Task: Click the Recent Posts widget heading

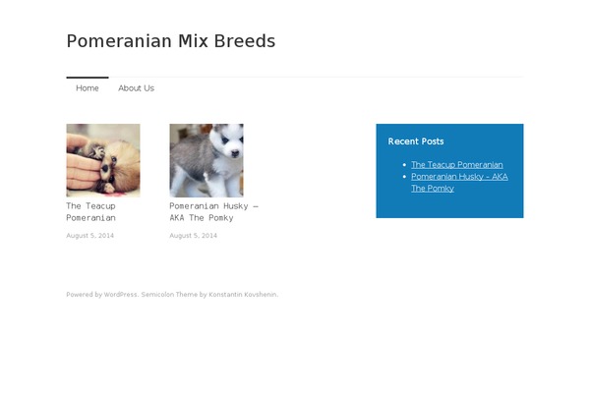Action: point(416,141)
